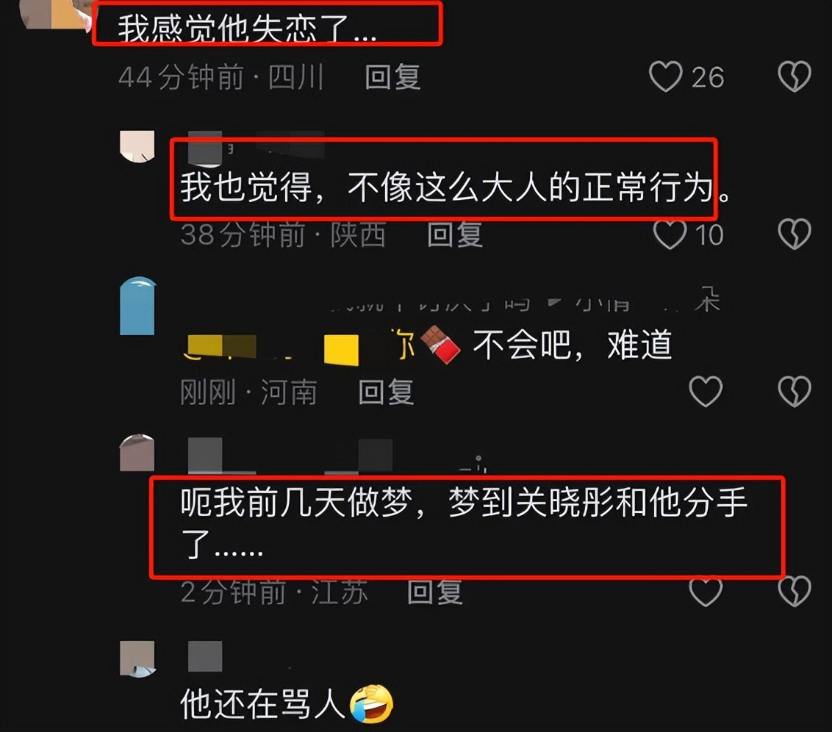Reply to the Henan comment posted just now
The image size is (832, 732).
(386, 392)
